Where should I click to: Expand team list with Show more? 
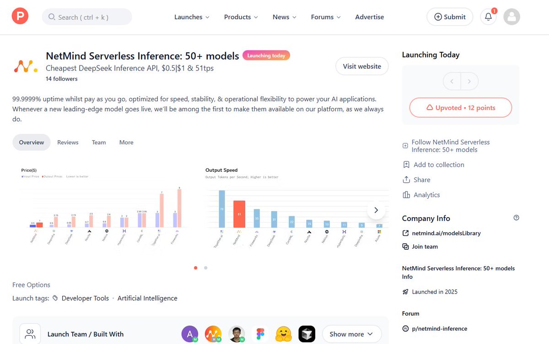point(352,334)
